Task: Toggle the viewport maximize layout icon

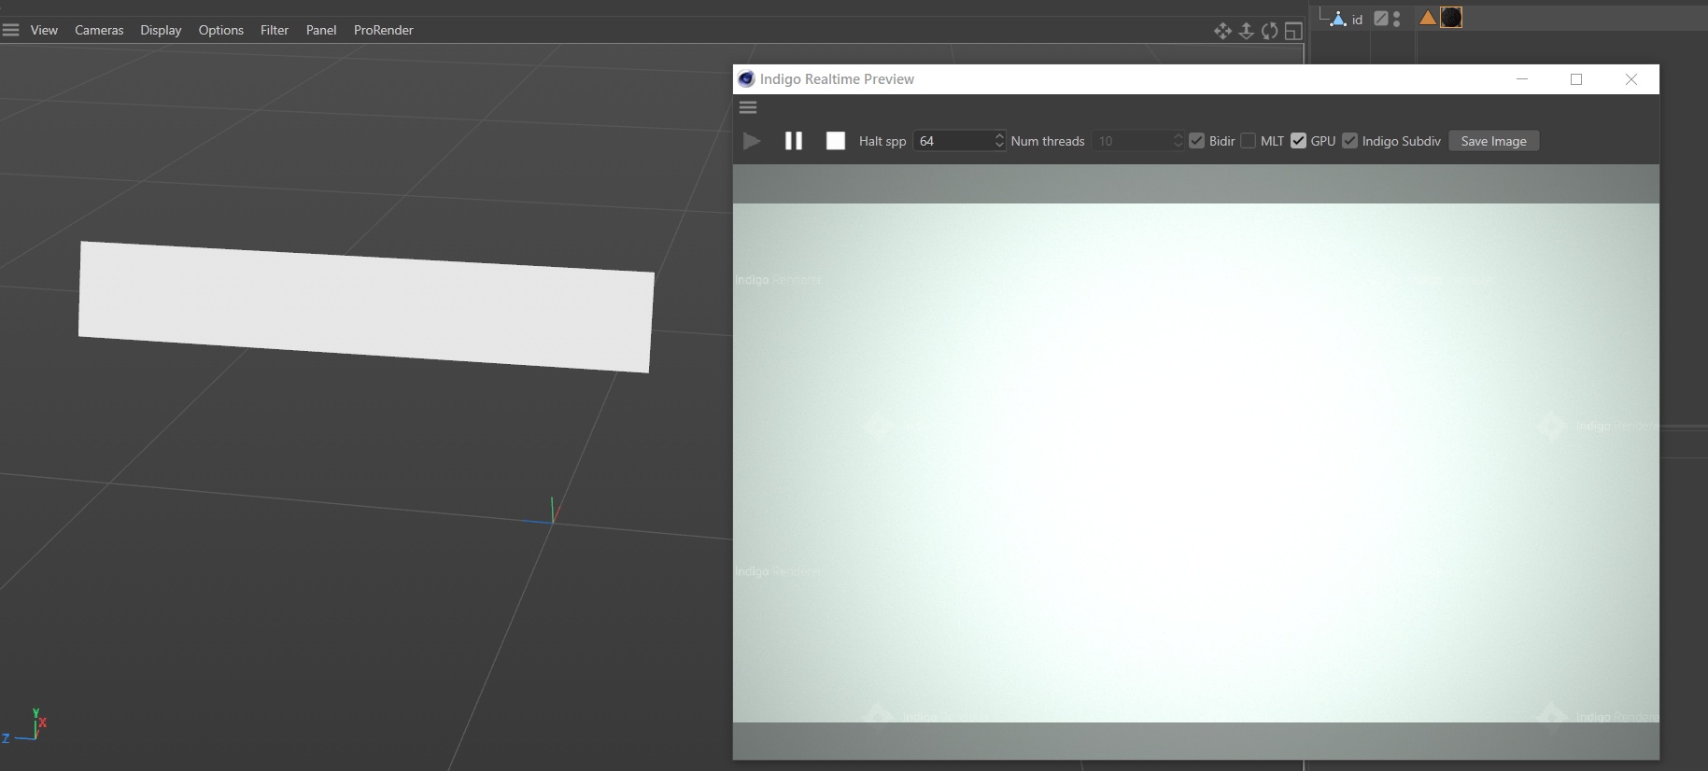Action: (x=1293, y=31)
